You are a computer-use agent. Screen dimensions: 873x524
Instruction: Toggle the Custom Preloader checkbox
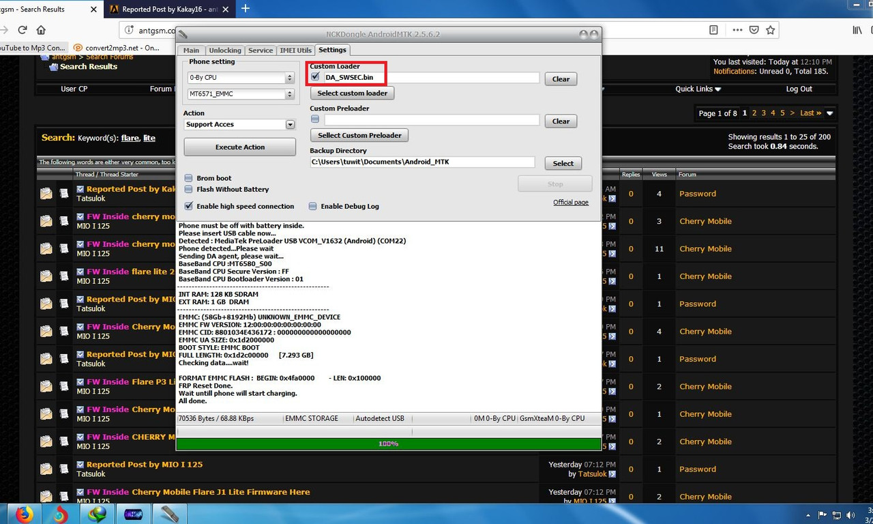pos(315,119)
